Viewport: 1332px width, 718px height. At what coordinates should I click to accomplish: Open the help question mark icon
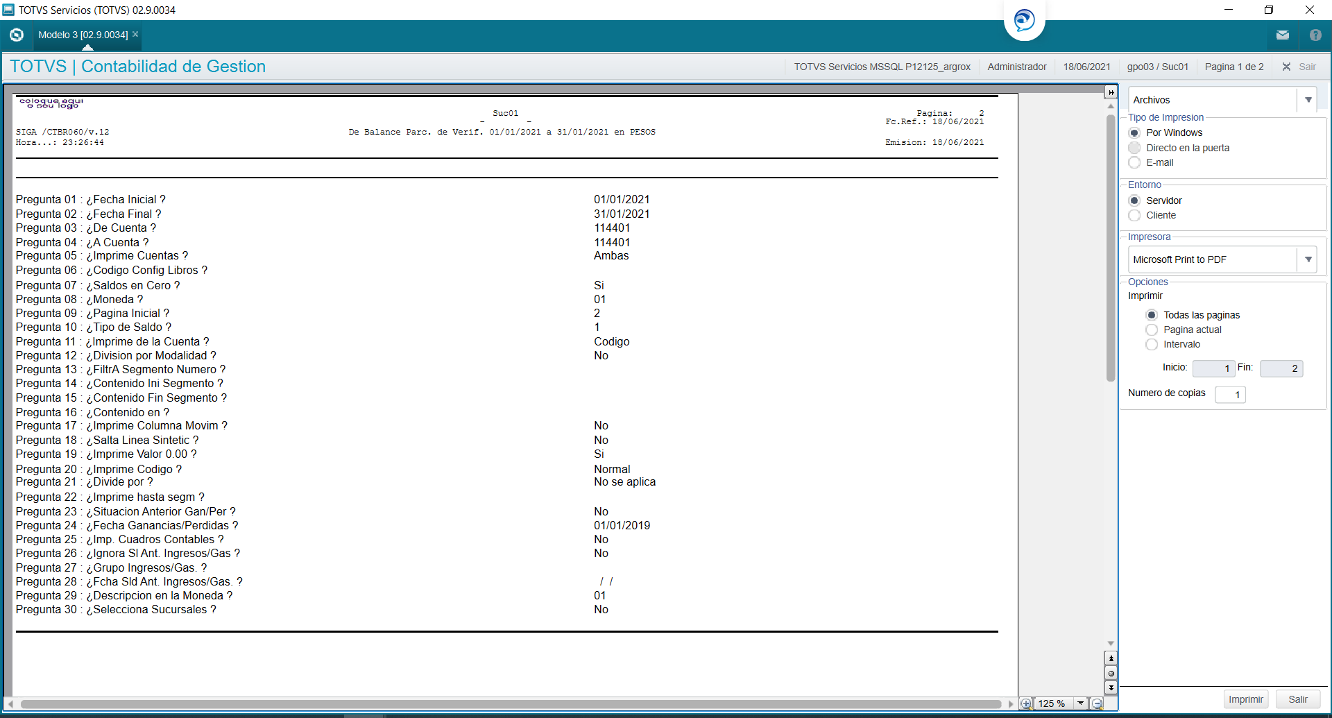click(1315, 35)
